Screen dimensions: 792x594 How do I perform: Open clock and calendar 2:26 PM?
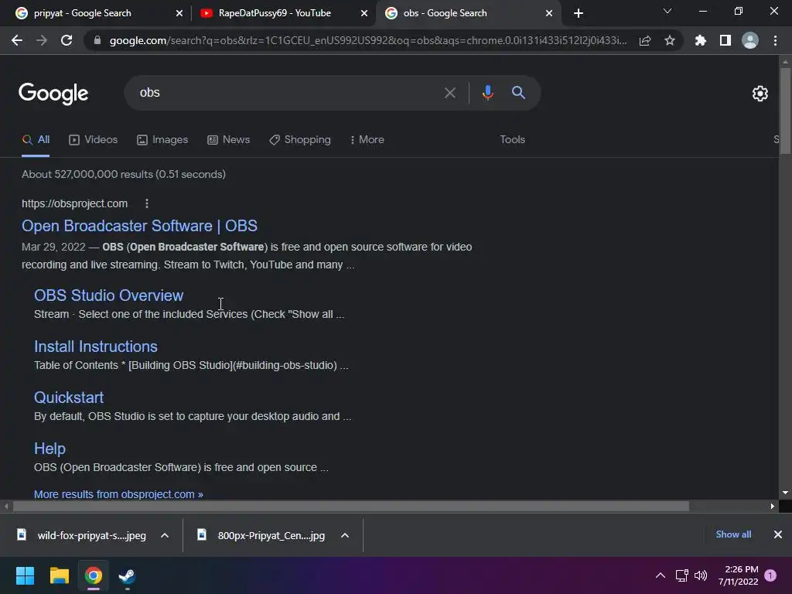click(738, 575)
